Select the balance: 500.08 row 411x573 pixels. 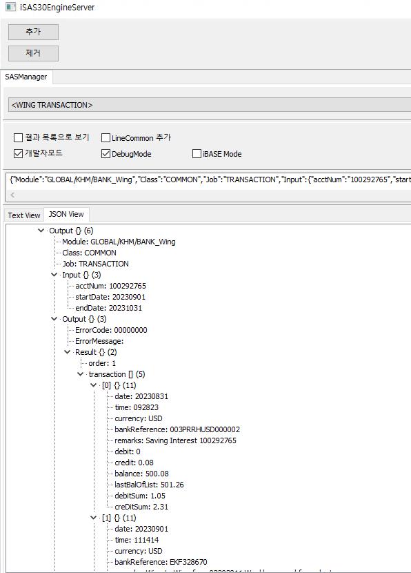pos(141,474)
